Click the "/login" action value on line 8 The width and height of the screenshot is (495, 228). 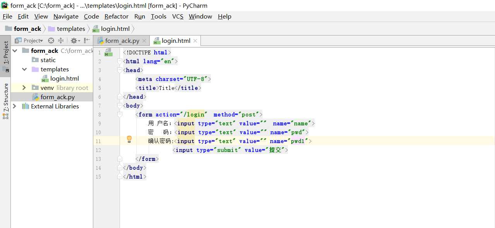(194, 115)
